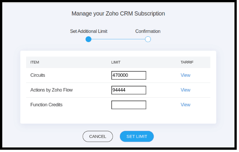This screenshot has height=152, width=239.
Task: Open View tariff link for Function Credits
Action: click(x=185, y=105)
